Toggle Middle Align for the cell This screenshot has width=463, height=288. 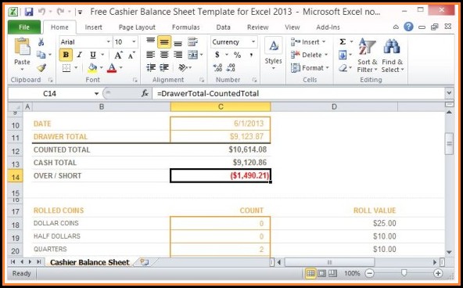[x=164, y=42]
